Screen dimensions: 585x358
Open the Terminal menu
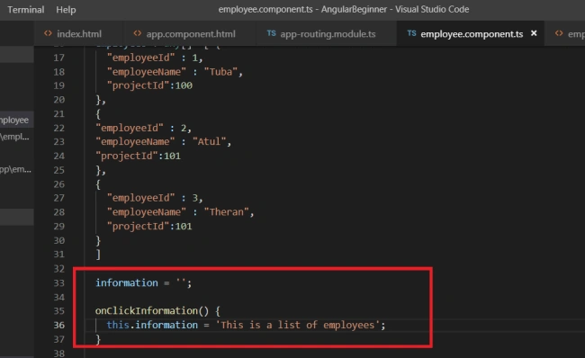26,9
